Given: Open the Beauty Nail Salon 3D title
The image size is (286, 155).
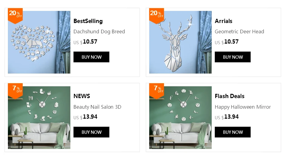Looking at the screenshot, I should point(97,107).
